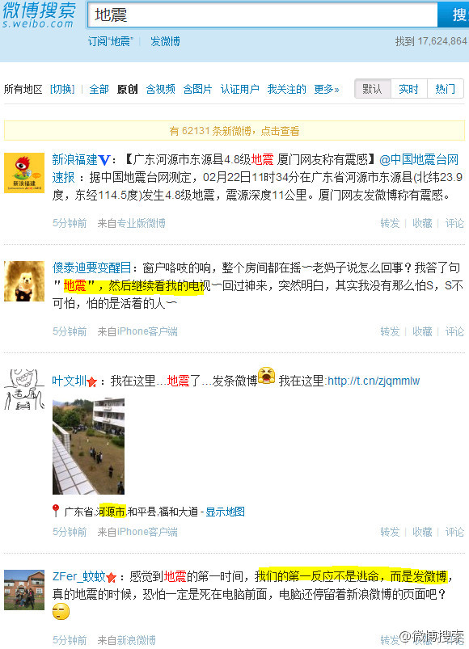Open ZFer_蚊蚊 house avatar
This screenshot has height=649, width=469.
[x=24, y=590]
